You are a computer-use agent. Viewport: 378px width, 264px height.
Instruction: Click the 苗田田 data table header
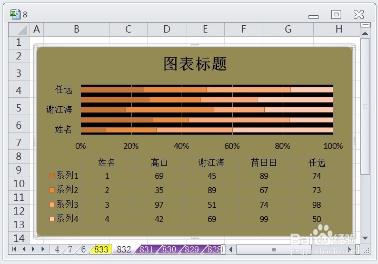[x=264, y=163]
